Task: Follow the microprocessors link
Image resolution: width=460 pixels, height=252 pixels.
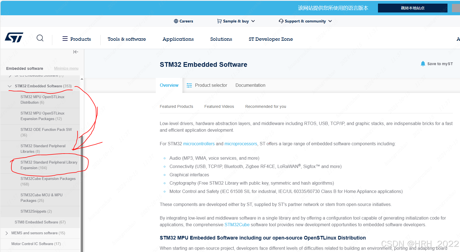Action: point(241,144)
